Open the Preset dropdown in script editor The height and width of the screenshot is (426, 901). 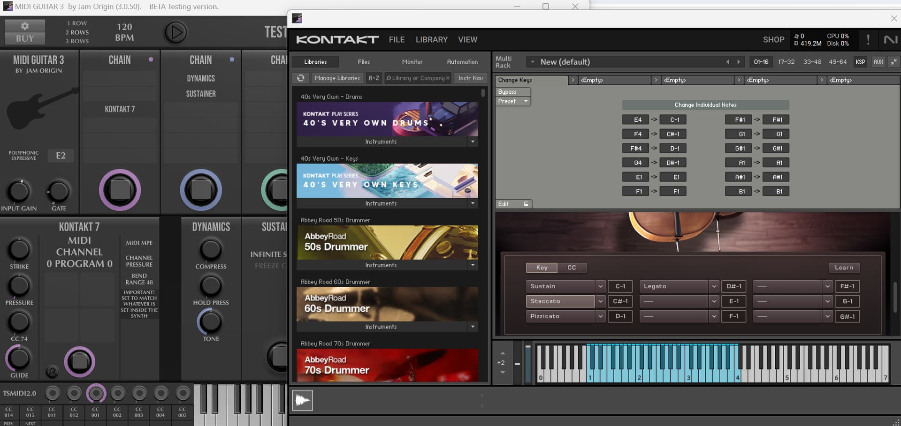(513, 101)
